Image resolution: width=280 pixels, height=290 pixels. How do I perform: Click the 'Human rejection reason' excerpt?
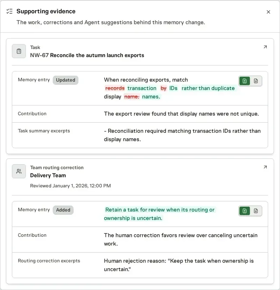179,265
